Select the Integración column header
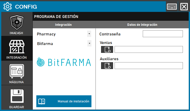 click(x=64, y=25)
